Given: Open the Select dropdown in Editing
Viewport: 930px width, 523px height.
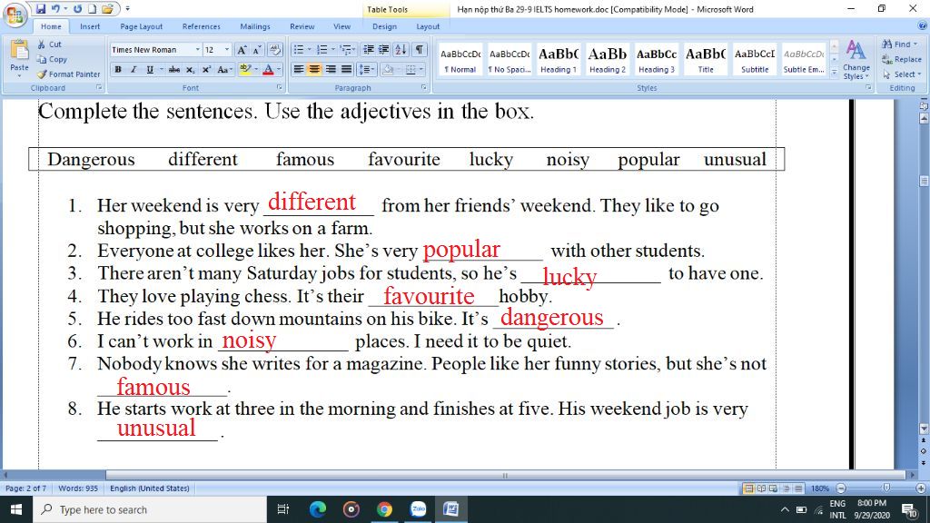Looking at the screenshot, I should tap(902, 74).
